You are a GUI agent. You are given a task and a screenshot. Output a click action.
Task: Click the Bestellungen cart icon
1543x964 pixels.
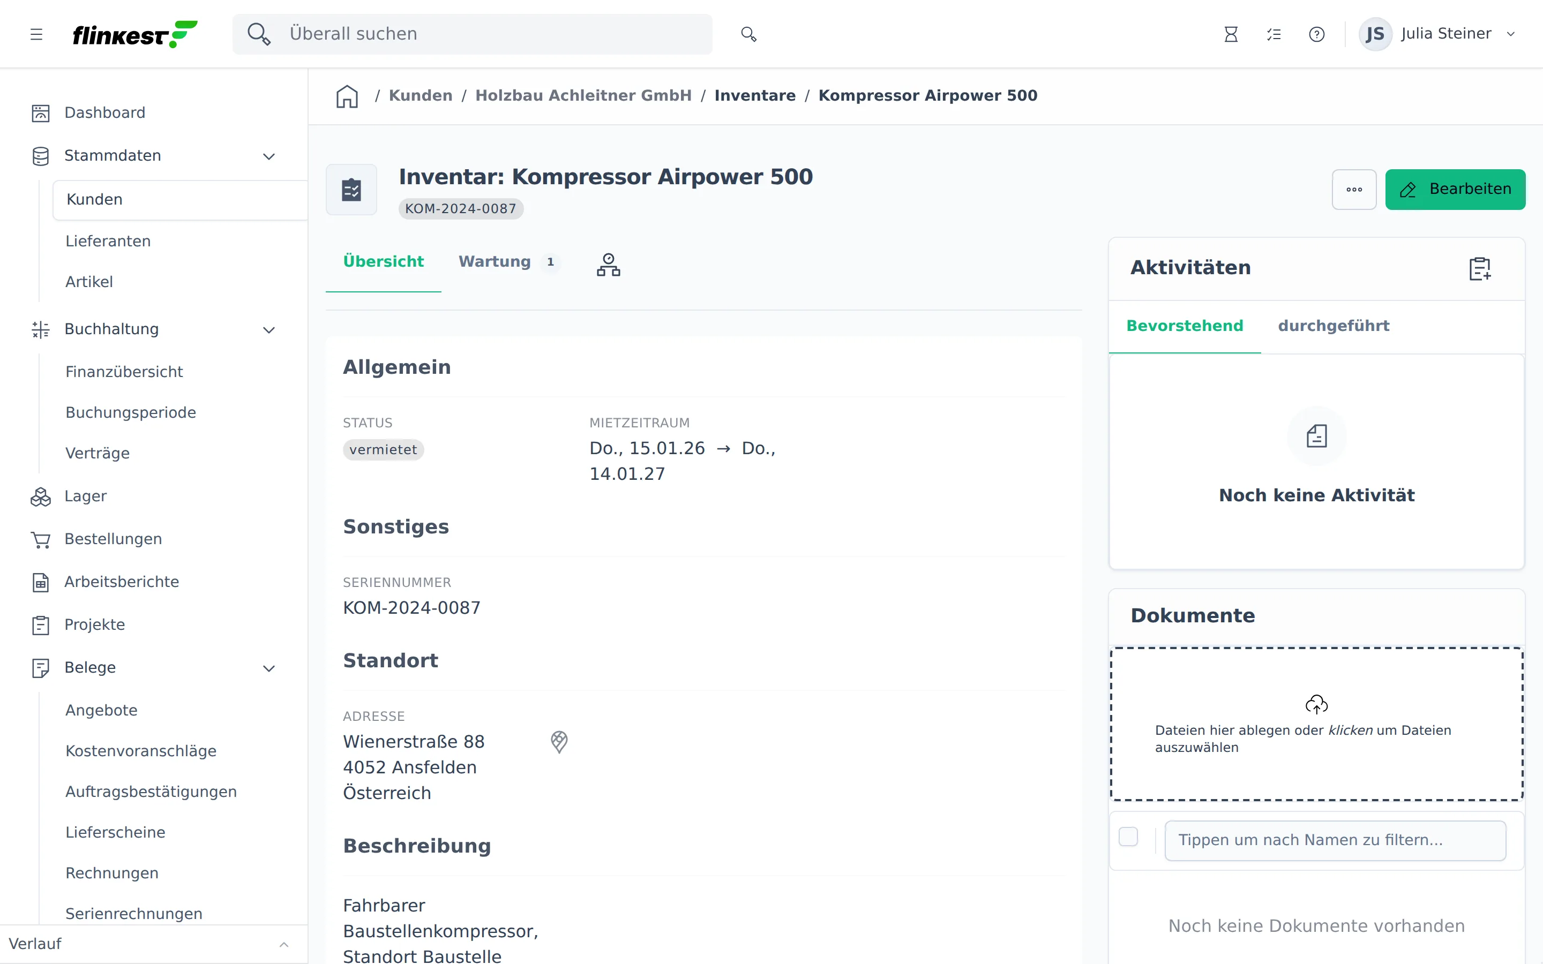(x=41, y=540)
